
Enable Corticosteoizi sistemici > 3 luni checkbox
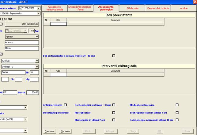click(114, 105)
